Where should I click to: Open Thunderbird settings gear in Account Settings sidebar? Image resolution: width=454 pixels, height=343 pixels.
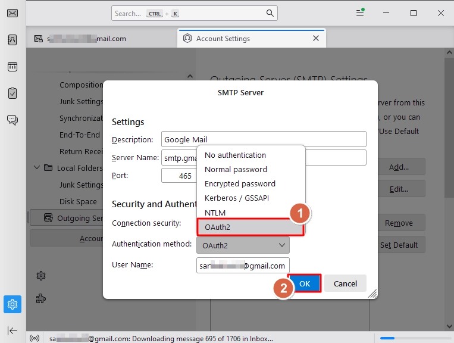pos(41,276)
